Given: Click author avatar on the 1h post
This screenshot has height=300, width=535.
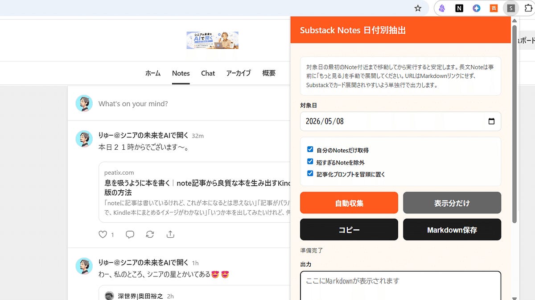Looking at the screenshot, I should click(84, 266).
